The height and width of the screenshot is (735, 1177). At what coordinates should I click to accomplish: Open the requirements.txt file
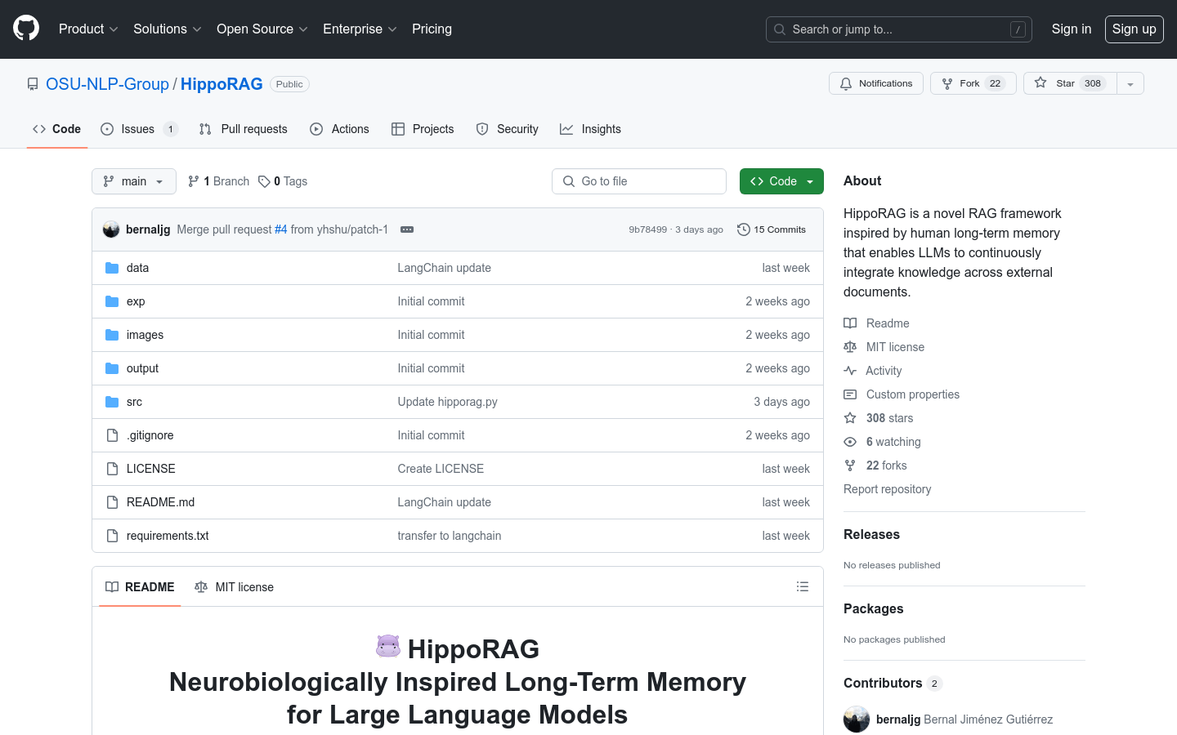[x=168, y=536]
